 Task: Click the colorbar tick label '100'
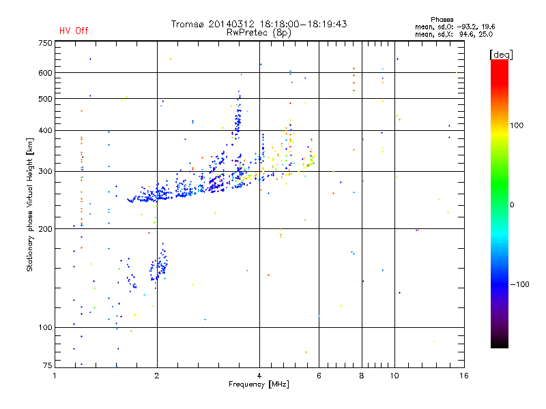click(517, 125)
